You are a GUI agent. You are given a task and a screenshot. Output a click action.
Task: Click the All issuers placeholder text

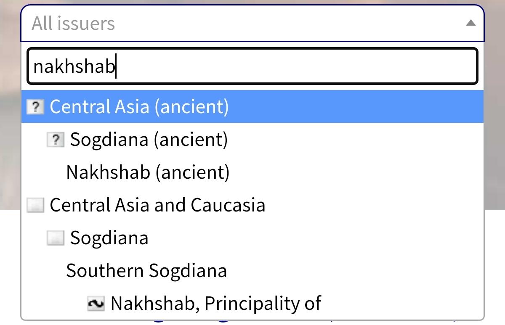coord(73,24)
